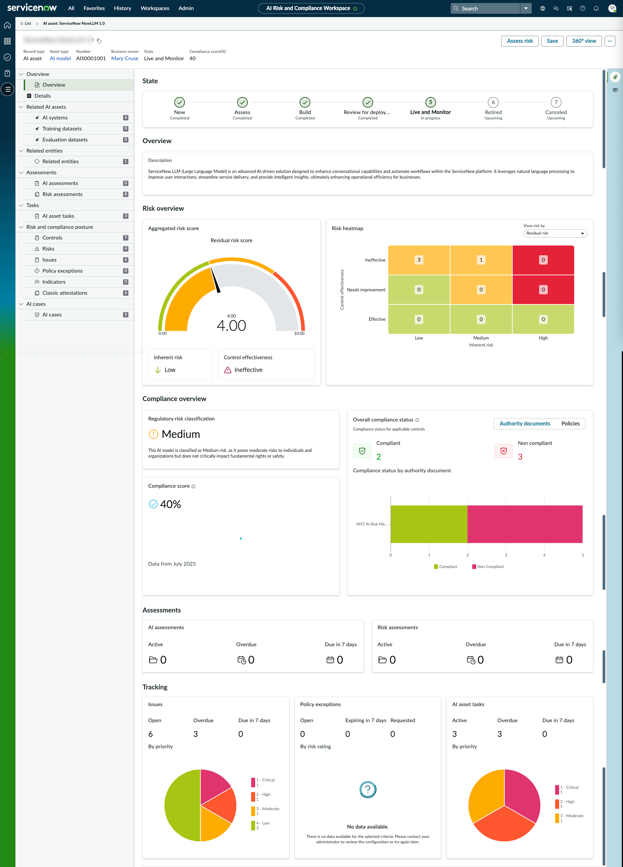Click the Save button
The width and height of the screenshot is (623, 867).
[x=552, y=41]
